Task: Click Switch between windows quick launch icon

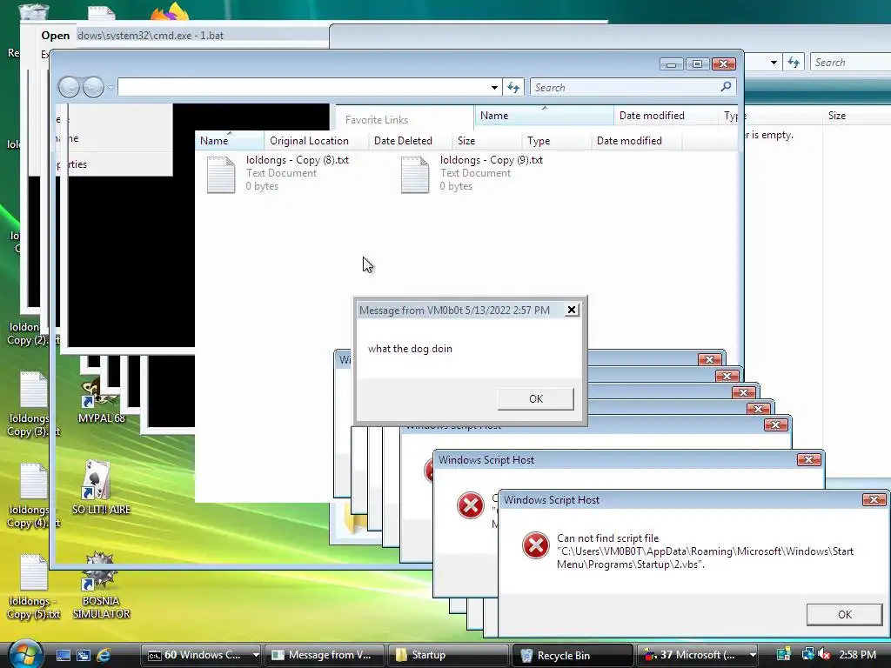Action: [x=84, y=655]
